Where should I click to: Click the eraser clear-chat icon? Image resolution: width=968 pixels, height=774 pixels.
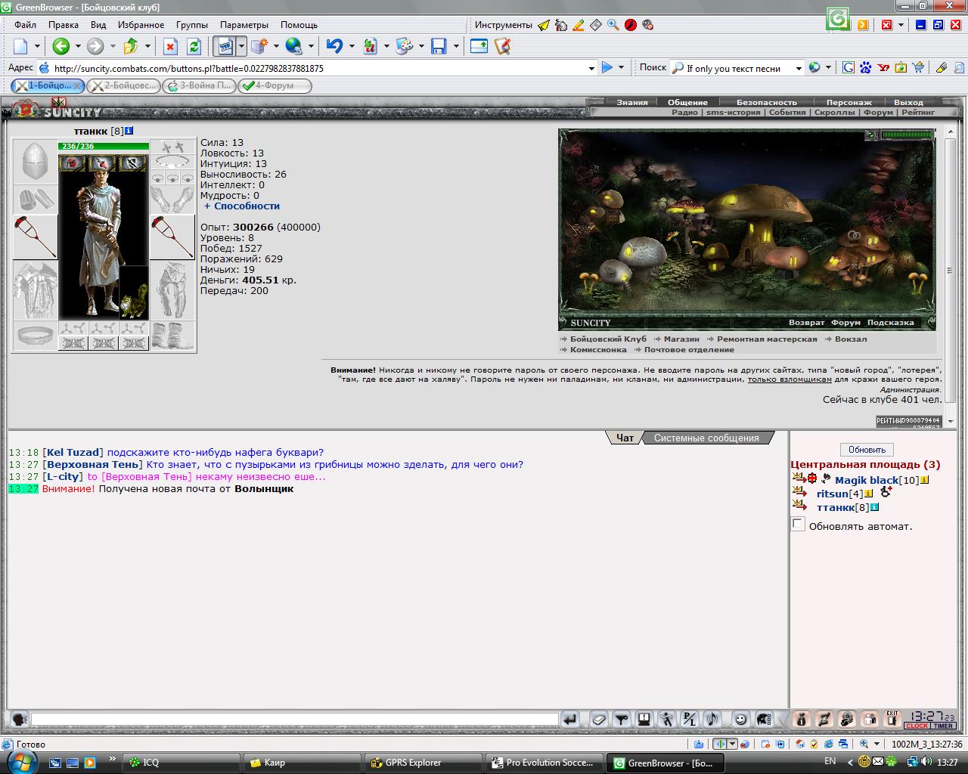coord(599,720)
